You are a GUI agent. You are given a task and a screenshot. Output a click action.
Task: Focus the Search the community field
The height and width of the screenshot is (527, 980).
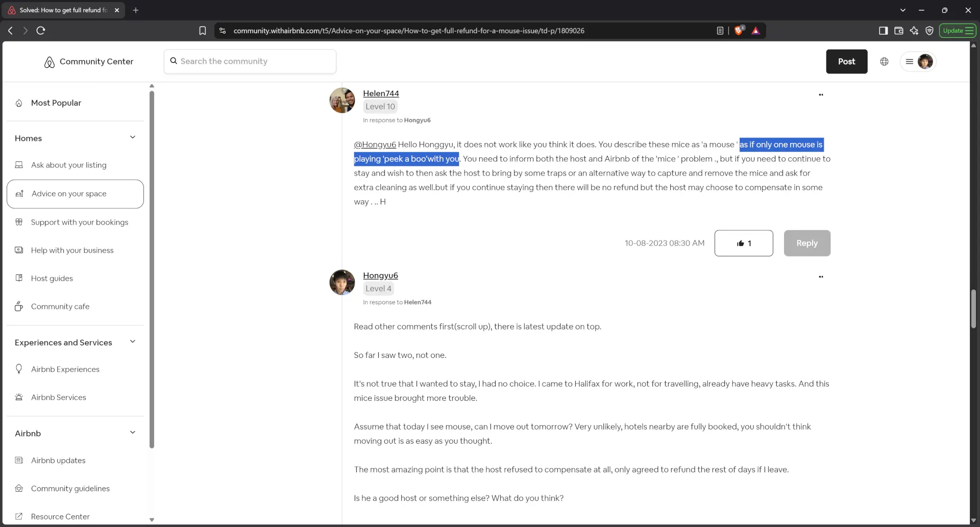click(250, 61)
